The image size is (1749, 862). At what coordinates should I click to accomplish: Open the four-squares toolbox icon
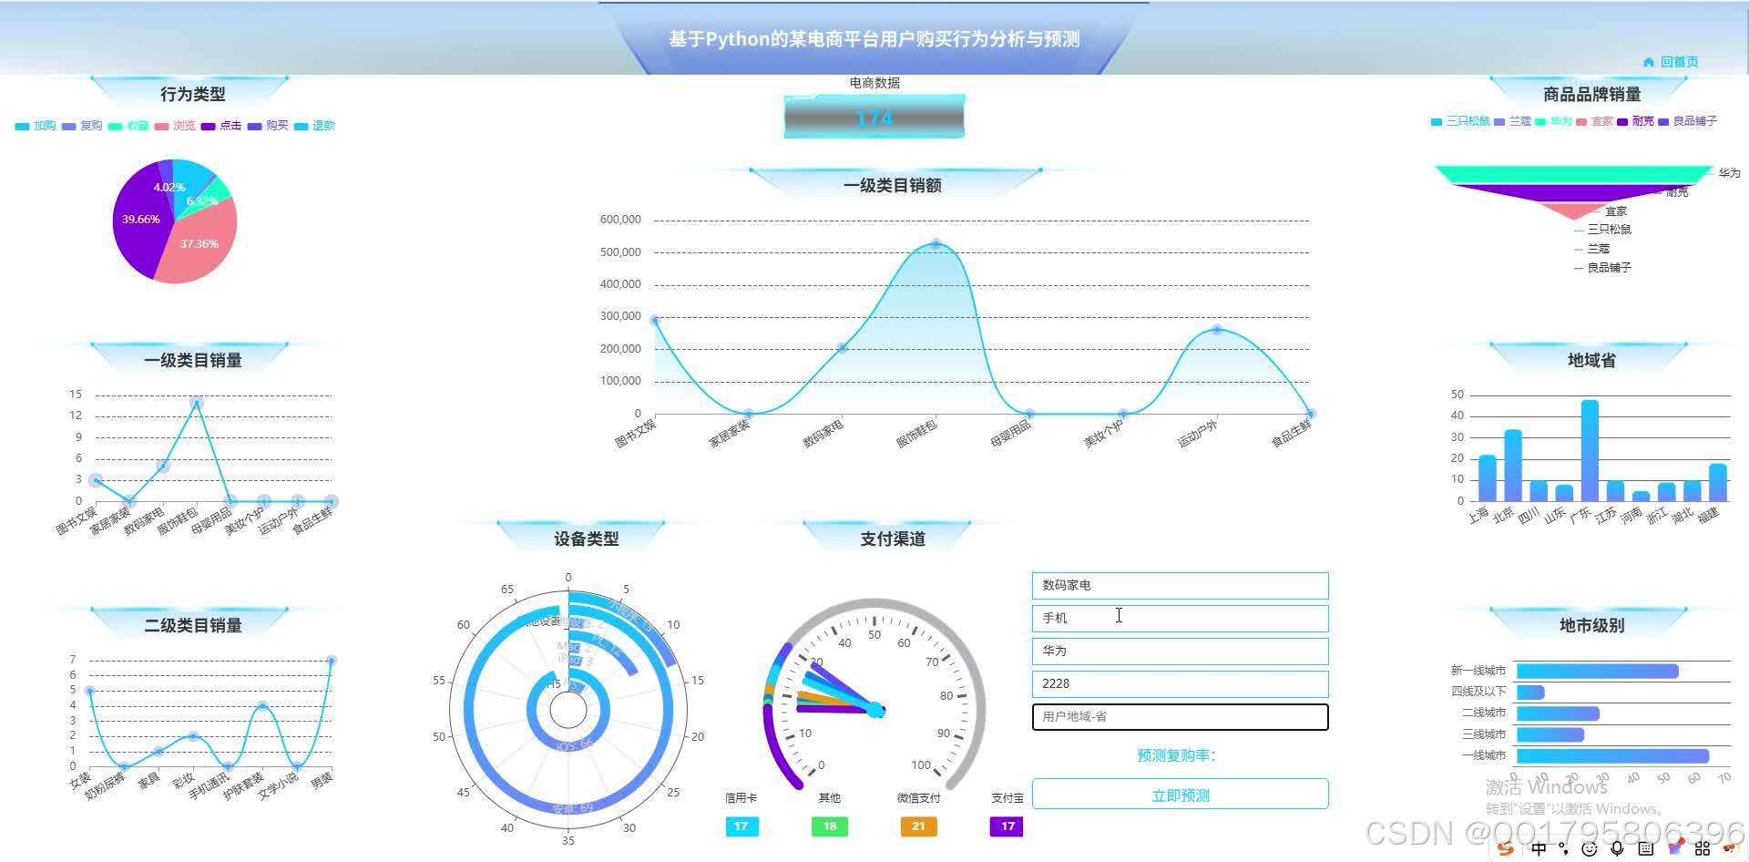[1702, 848]
